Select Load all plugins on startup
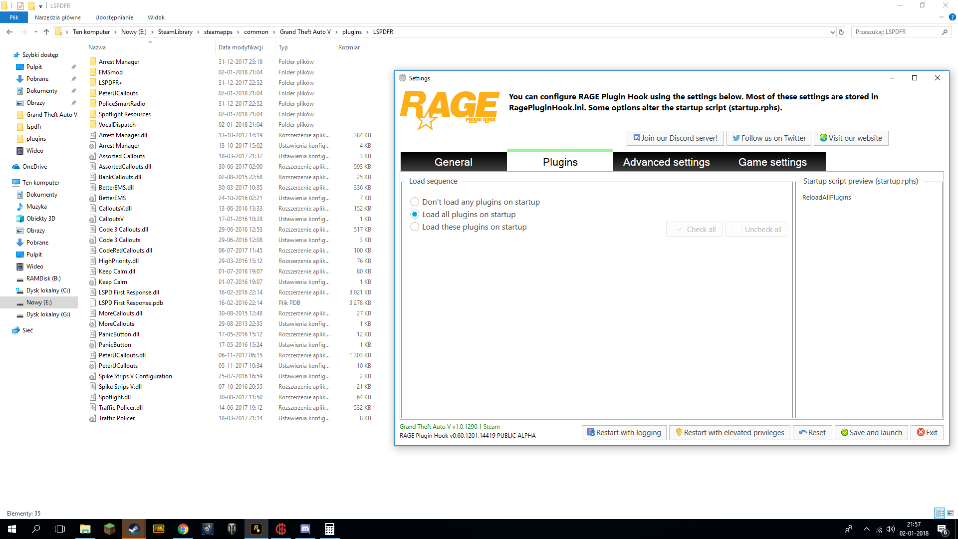Image resolution: width=958 pixels, height=539 pixels. (x=415, y=215)
